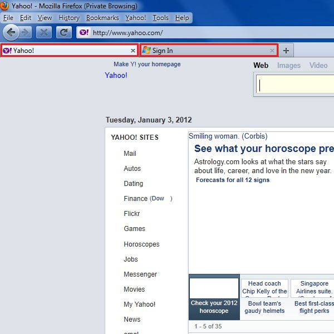This screenshot has height=334, width=334.
Task: Close the Sign In tab
Action: (x=272, y=51)
